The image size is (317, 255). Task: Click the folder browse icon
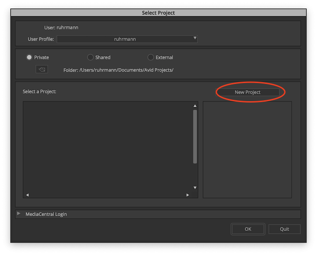42,69
